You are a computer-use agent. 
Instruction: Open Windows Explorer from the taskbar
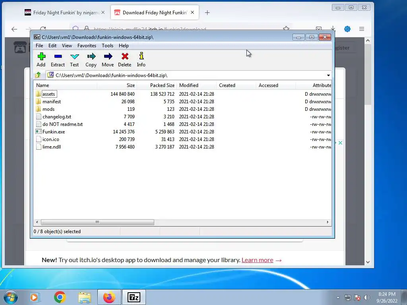[85, 297]
